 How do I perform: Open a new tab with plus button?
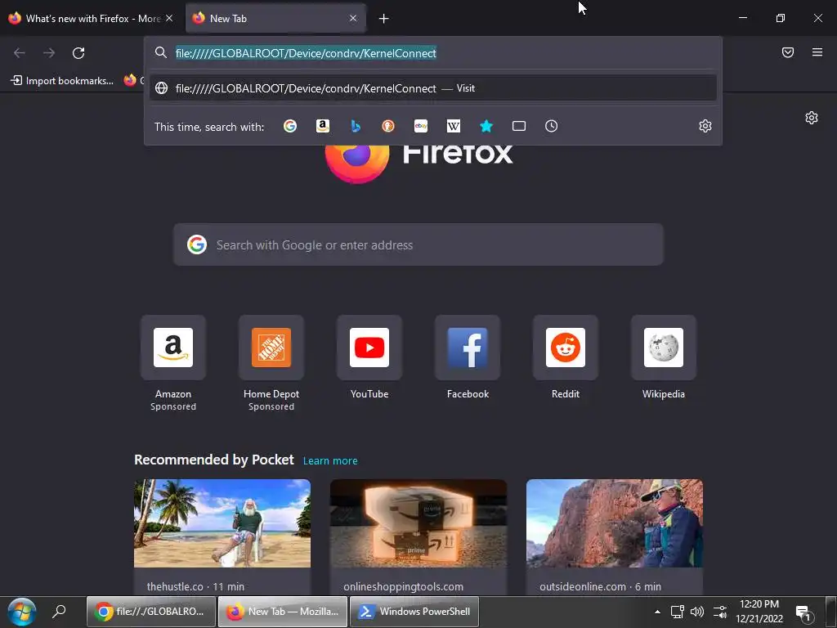(383, 19)
